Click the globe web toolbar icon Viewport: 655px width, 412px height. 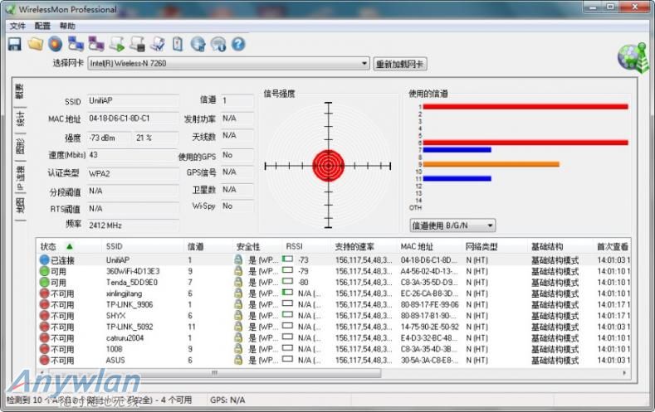coord(198,44)
